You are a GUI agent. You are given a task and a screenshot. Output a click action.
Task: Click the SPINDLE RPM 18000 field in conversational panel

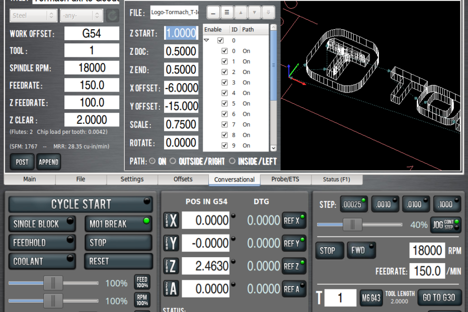coord(92,68)
